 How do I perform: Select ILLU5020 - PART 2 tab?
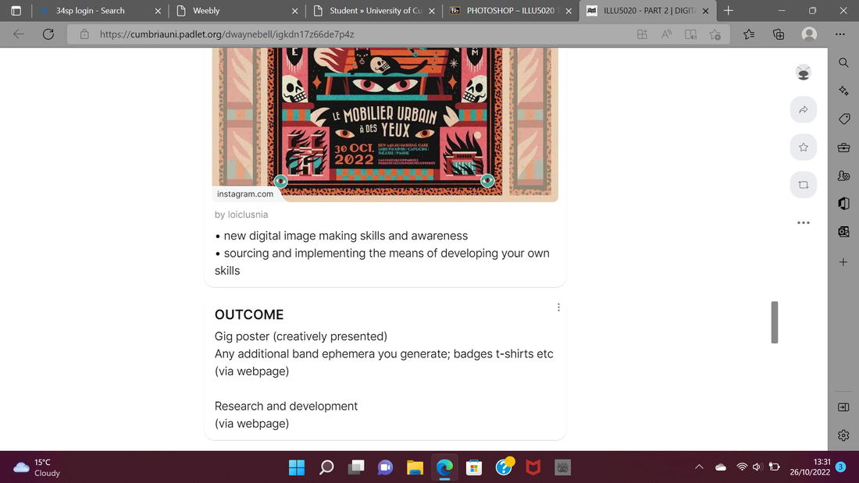click(649, 10)
